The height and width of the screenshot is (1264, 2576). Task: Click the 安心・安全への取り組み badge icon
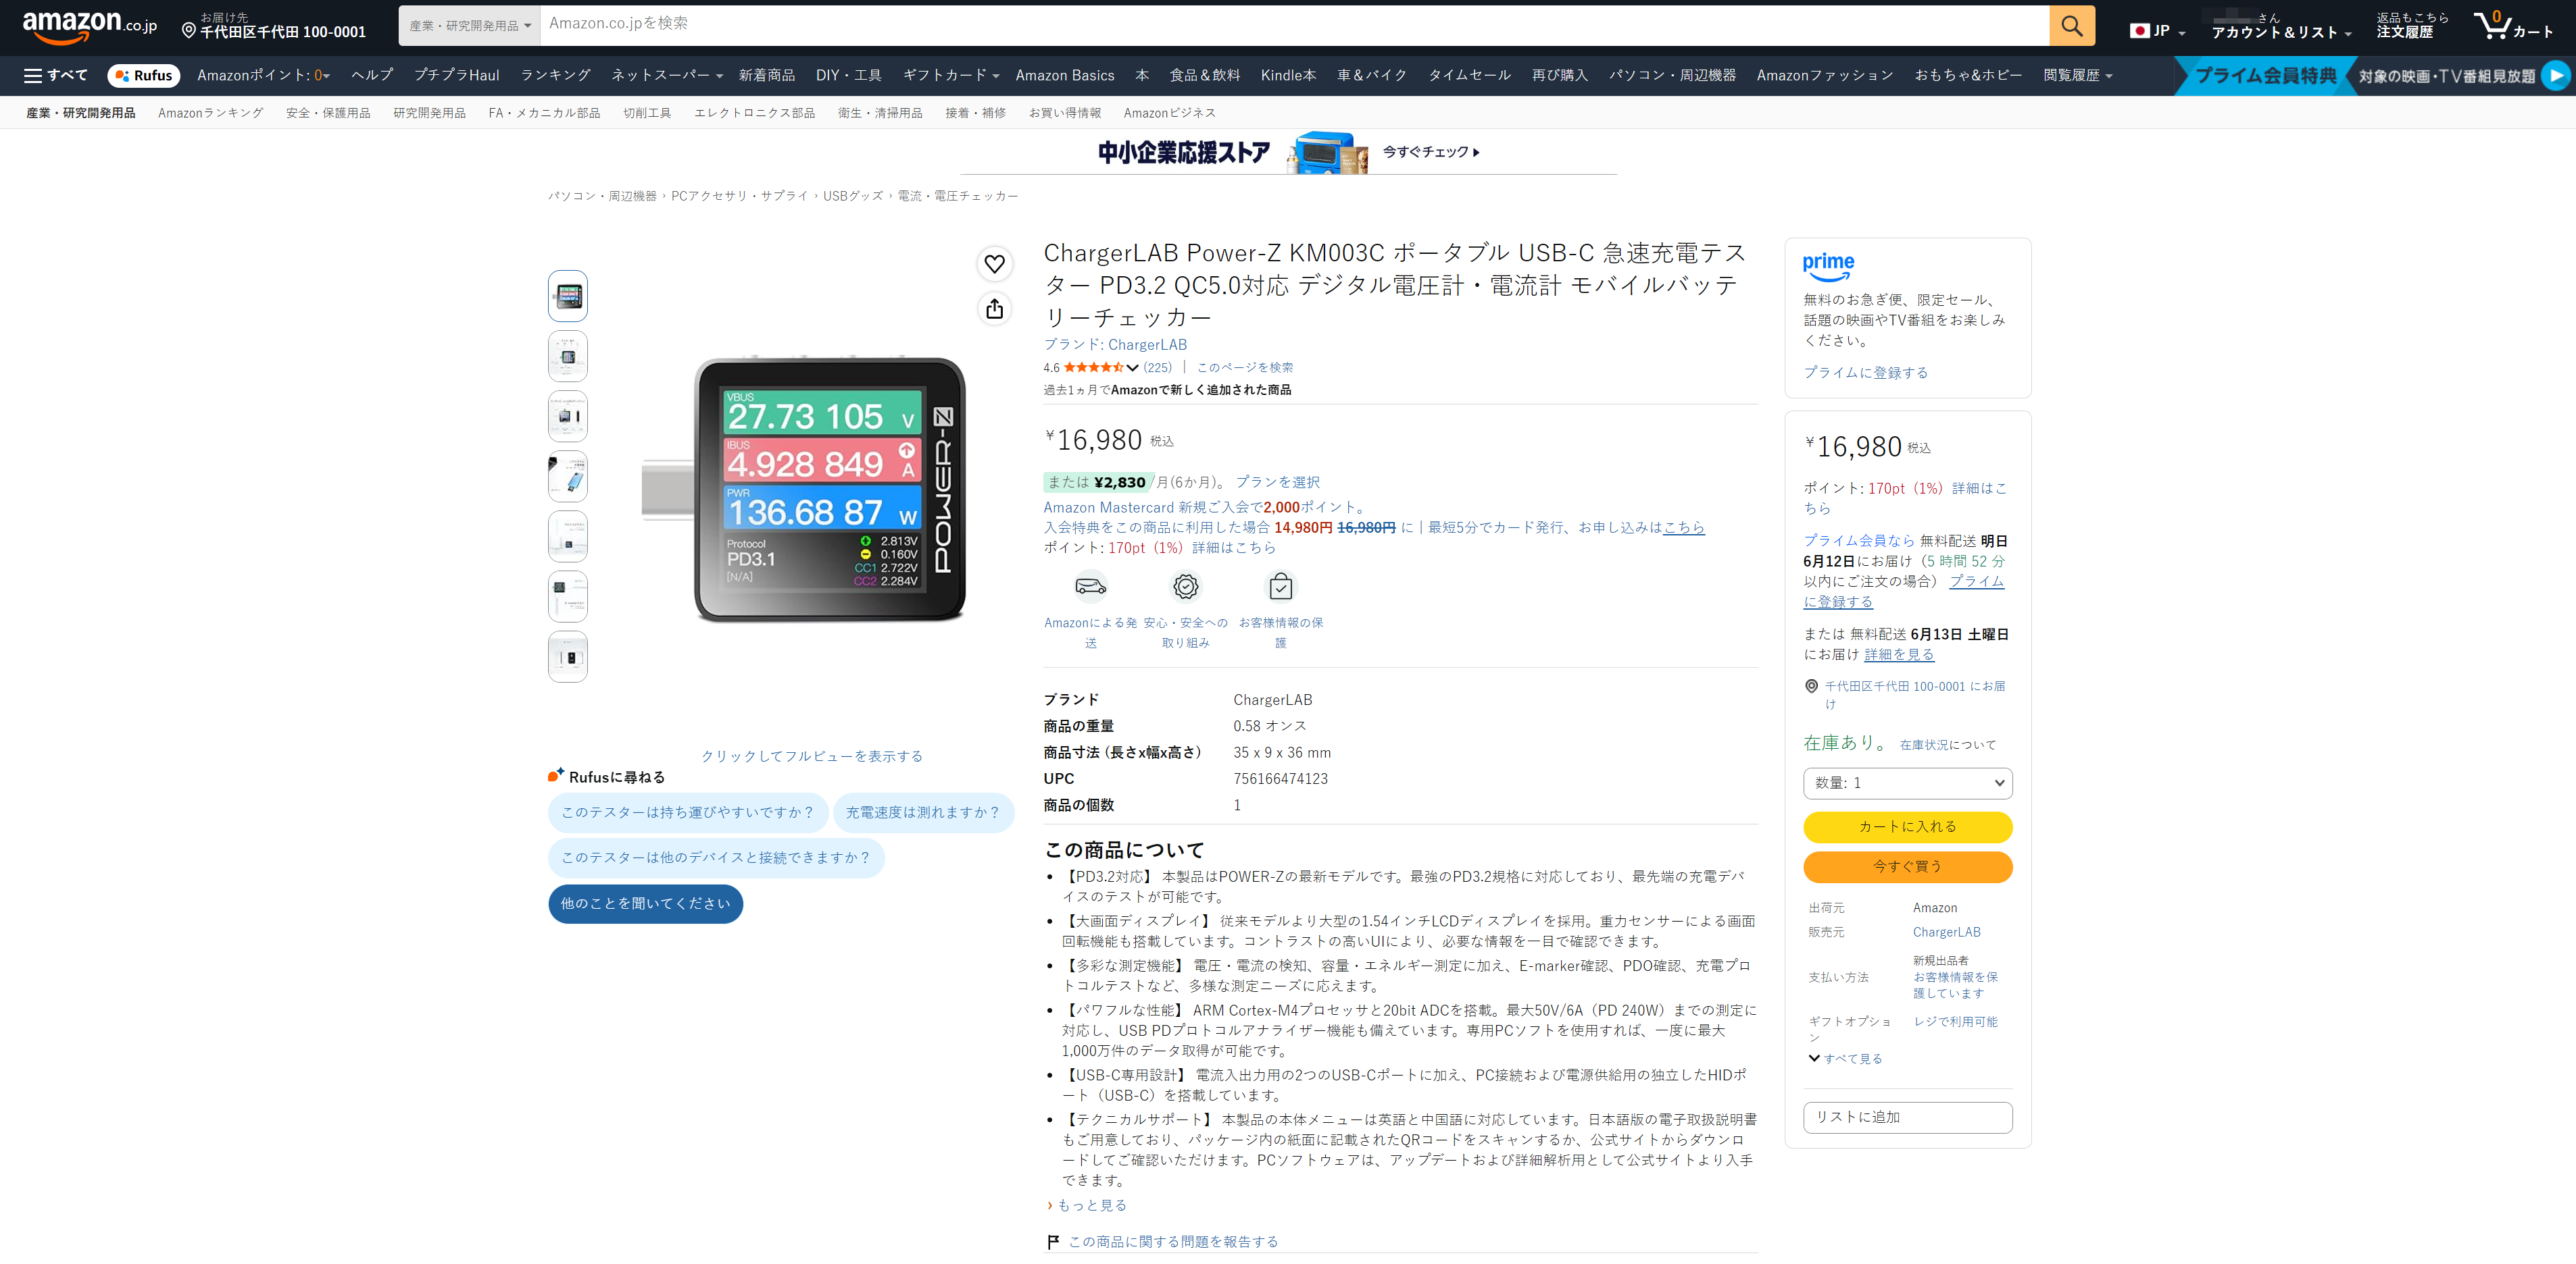click(x=1185, y=587)
